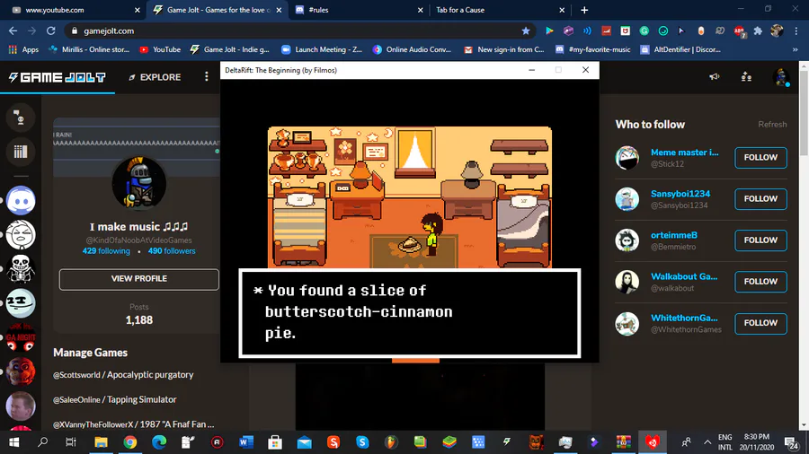Image resolution: width=809 pixels, height=454 pixels.
Task: Bookmark star icon in address bar
Action: pos(525,31)
